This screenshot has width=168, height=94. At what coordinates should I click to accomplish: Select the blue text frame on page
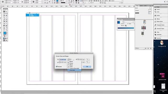click(33, 15)
